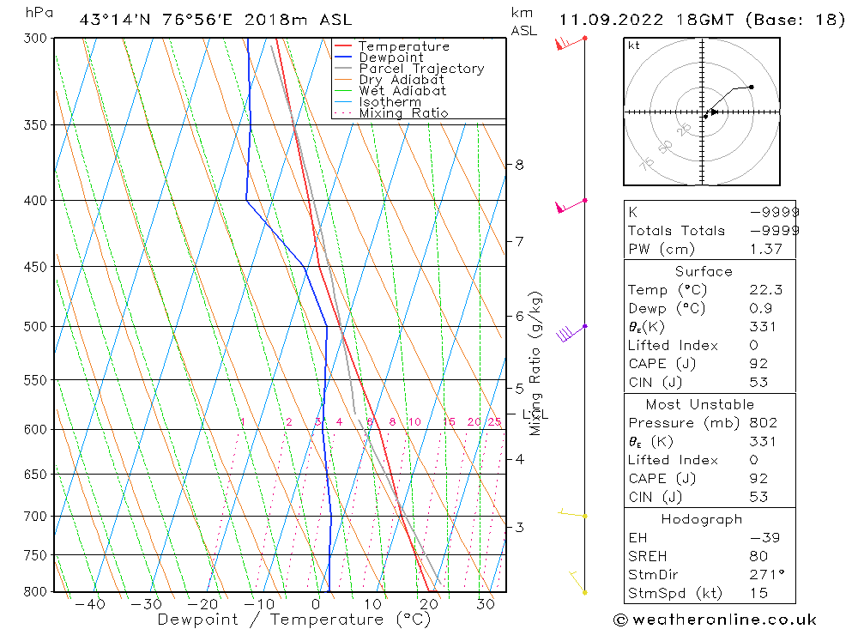Click the 800 pressure level label
The image size is (858, 629).
pos(35,592)
